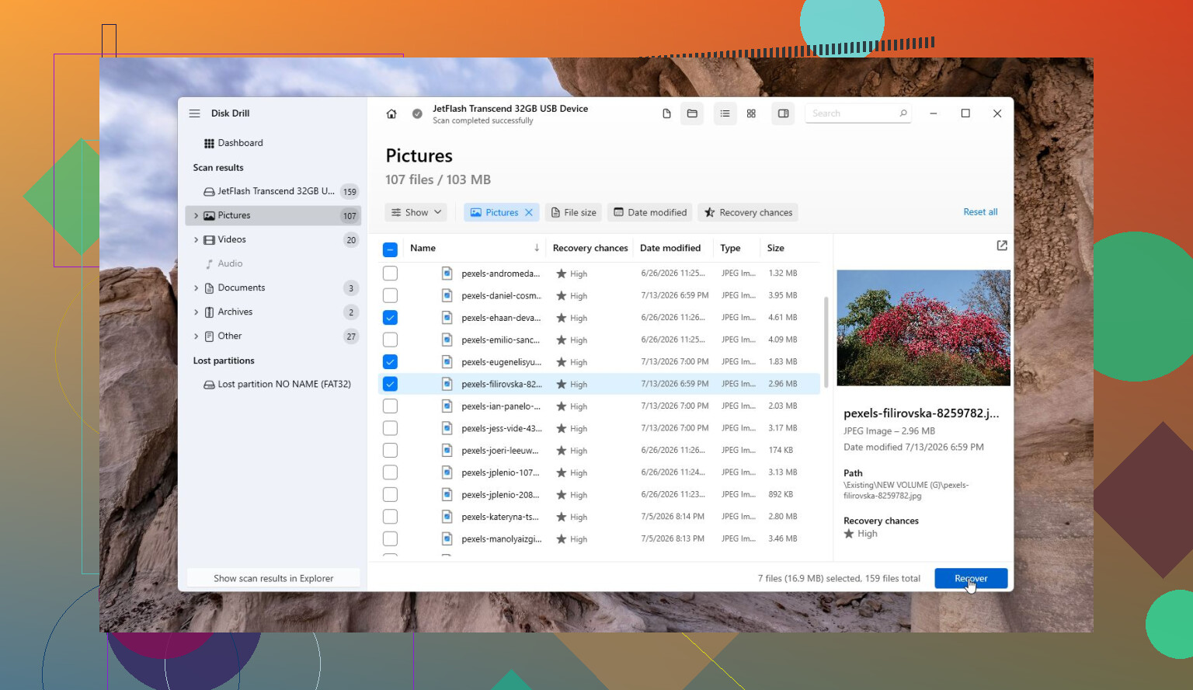The image size is (1193, 690).
Task: Expand the Documents category chevron
Action: point(196,288)
